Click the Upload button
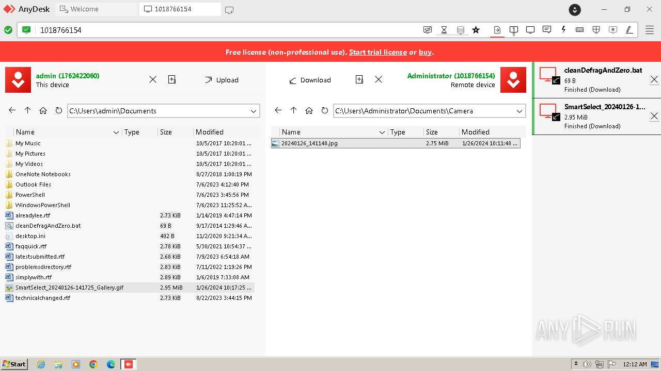 (222, 80)
